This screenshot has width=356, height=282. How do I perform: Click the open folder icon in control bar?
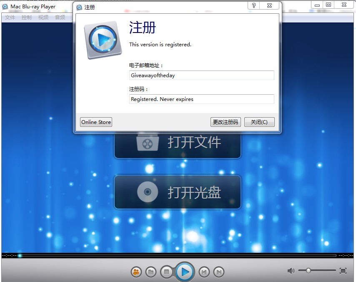pos(151,272)
